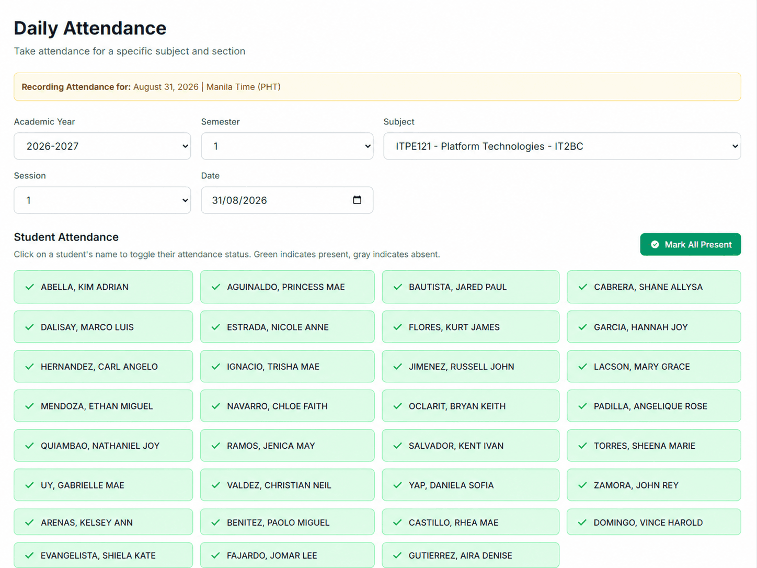The image size is (757, 568).
Task: Toggle attendance for BAUTISTA, JARED PAUL
Action: [471, 287]
